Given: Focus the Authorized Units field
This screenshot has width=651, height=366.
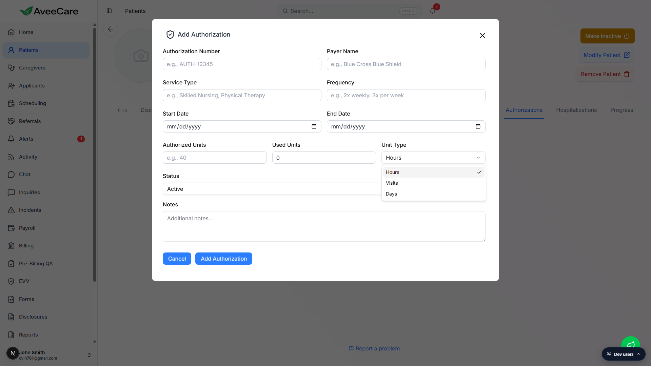Looking at the screenshot, I should pyautogui.click(x=215, y=158).
